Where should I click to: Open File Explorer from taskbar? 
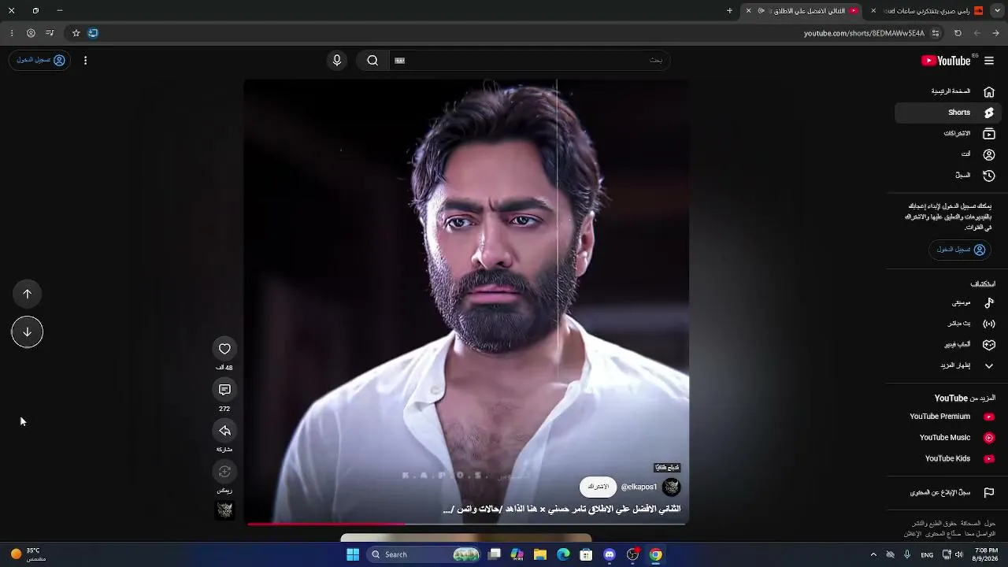[540, 554]
